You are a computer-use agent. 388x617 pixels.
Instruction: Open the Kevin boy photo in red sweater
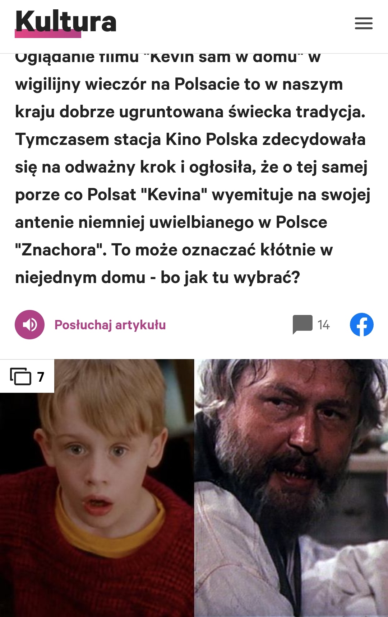click(x=97, y=488)
